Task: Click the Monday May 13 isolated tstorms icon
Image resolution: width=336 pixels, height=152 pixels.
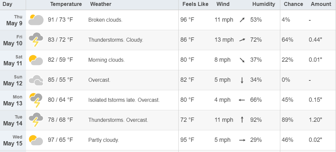Action: [36, 100]
